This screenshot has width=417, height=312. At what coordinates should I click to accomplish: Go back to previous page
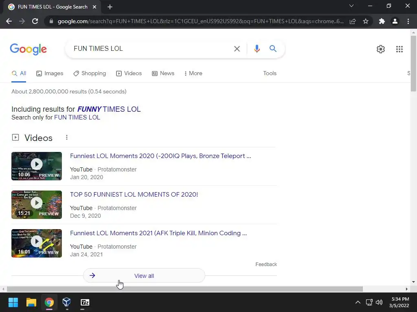pyautogui.click(x=9, y=21)
